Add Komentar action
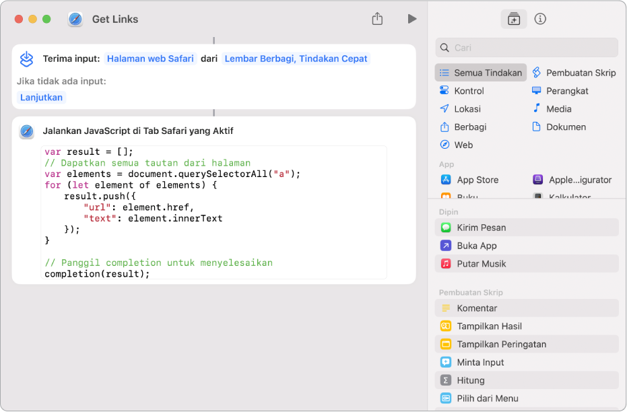627x412 pixels. 527,308
